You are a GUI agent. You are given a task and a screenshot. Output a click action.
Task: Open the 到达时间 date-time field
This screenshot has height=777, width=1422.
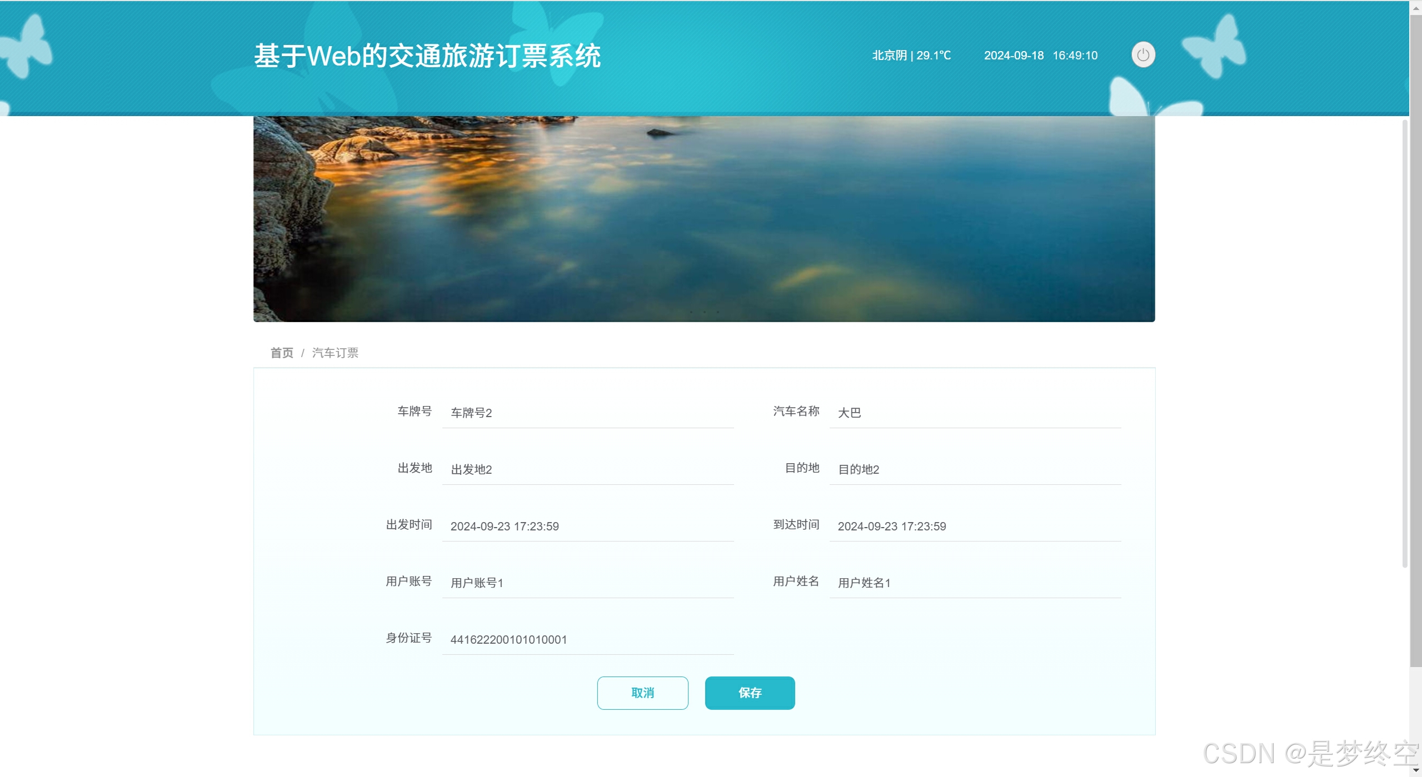pos(975,526)
